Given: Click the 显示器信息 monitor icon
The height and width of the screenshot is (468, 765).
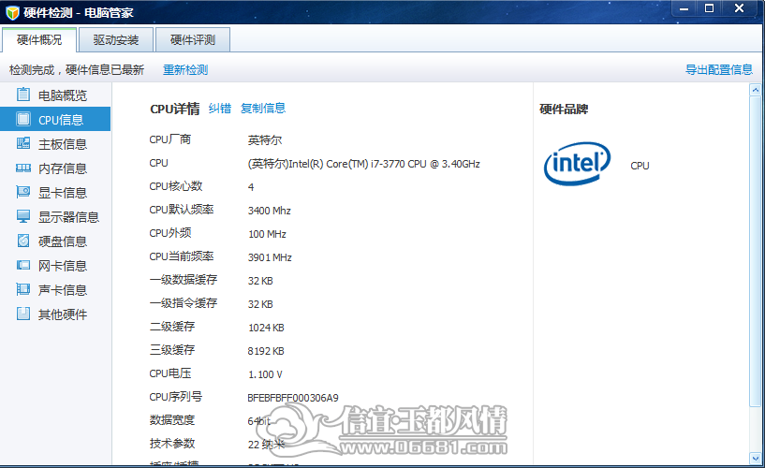Looking at the screenshot, I should tap(22, 216).
